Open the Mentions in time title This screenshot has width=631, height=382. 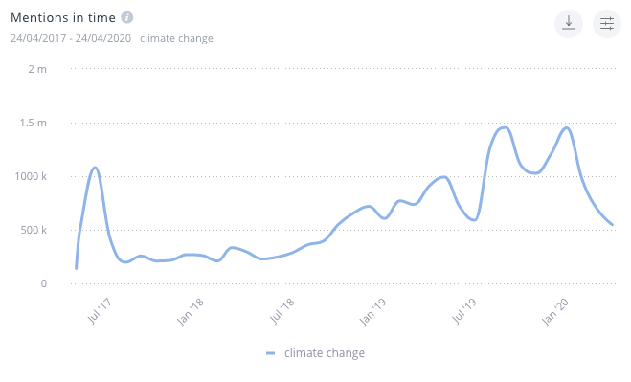click(63, 17)
